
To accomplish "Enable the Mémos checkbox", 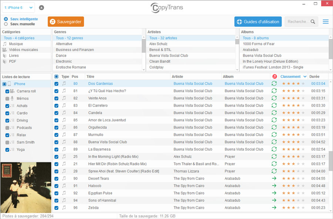I will click(x=7, y=98).
